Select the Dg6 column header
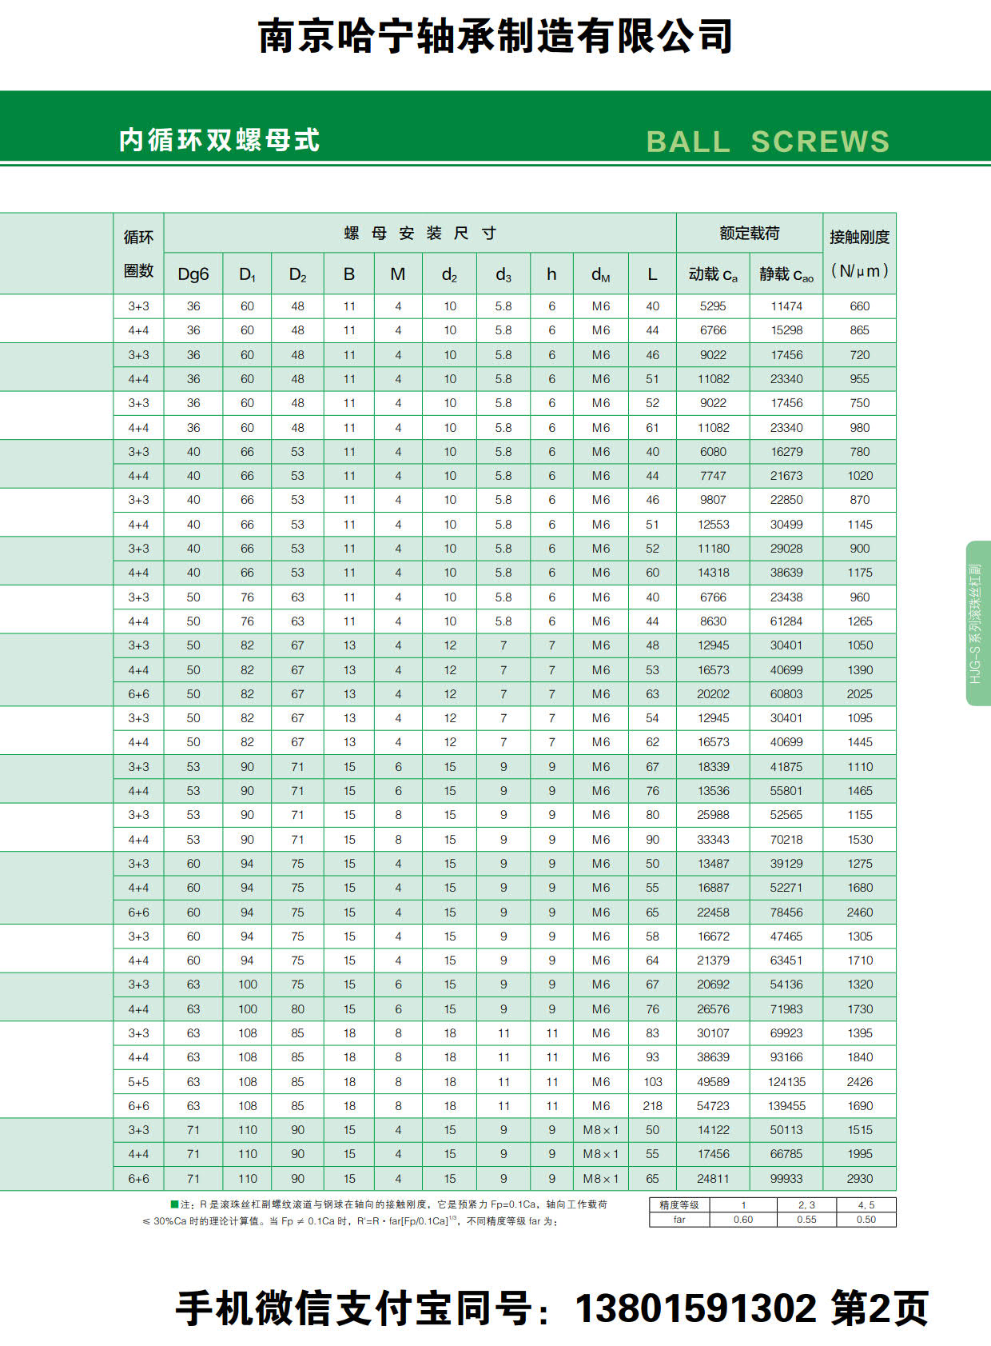Viewport: 991px width, 1346px height. pos(193,274)
